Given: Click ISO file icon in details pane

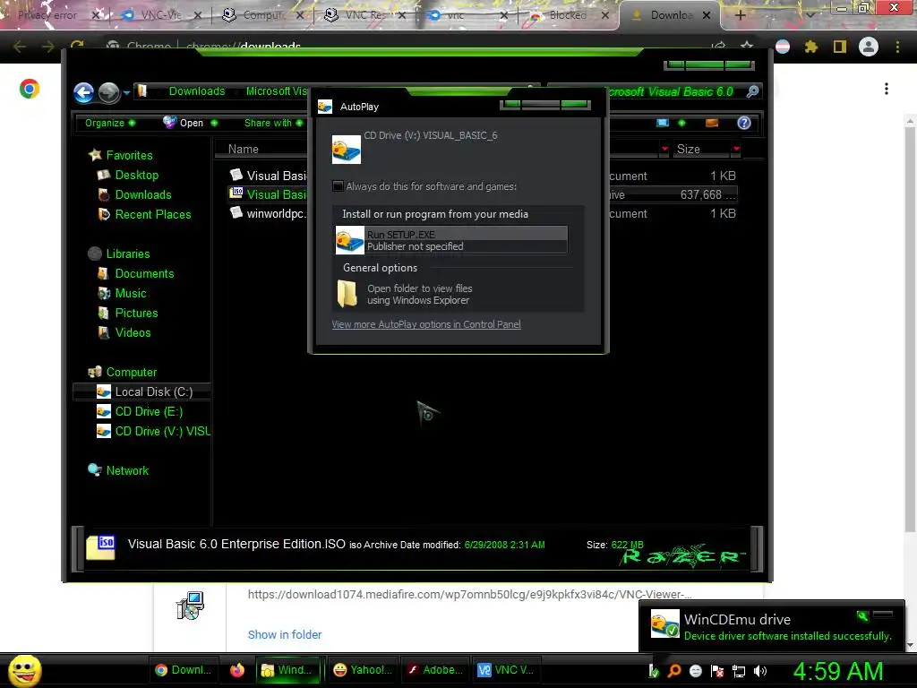Looking at the screenshot, I should pyautogui.click(x=100, y=547).
